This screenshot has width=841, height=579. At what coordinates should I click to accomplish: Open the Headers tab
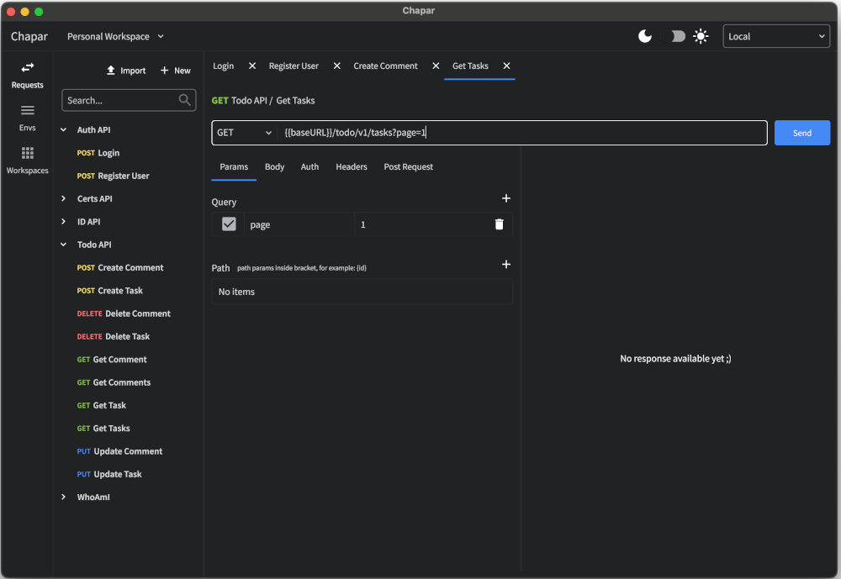click(352, 166)
